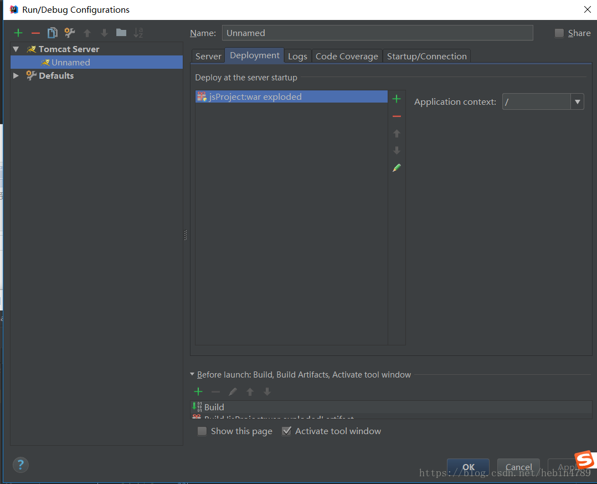Move configuration up arrow in left toolbar
The height and width of the screenshot is (484, 597).
point(87,33)
